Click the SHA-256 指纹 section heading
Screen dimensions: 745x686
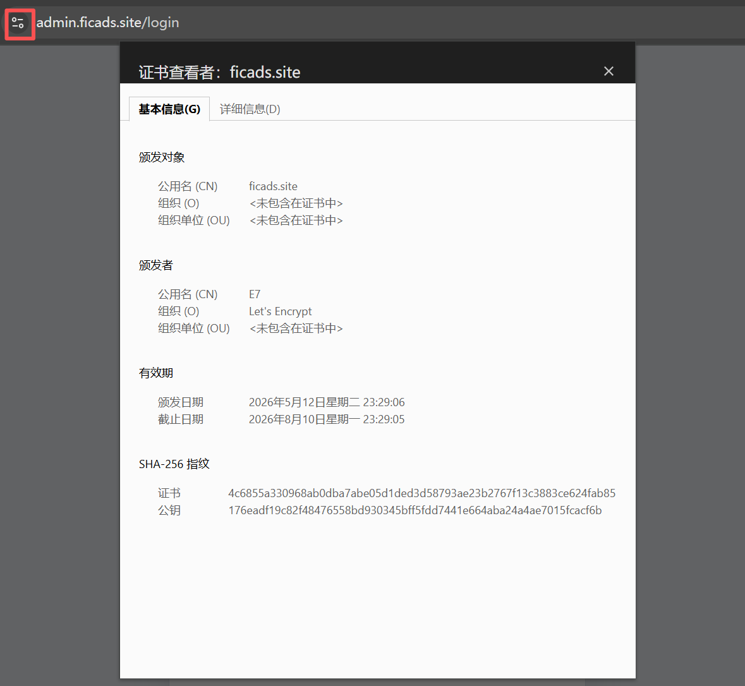click(174, 464)
